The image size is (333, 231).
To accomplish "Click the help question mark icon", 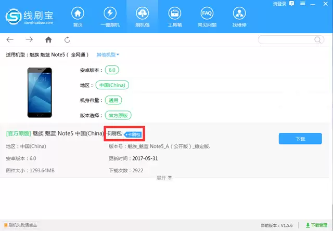I will [291, 4].
